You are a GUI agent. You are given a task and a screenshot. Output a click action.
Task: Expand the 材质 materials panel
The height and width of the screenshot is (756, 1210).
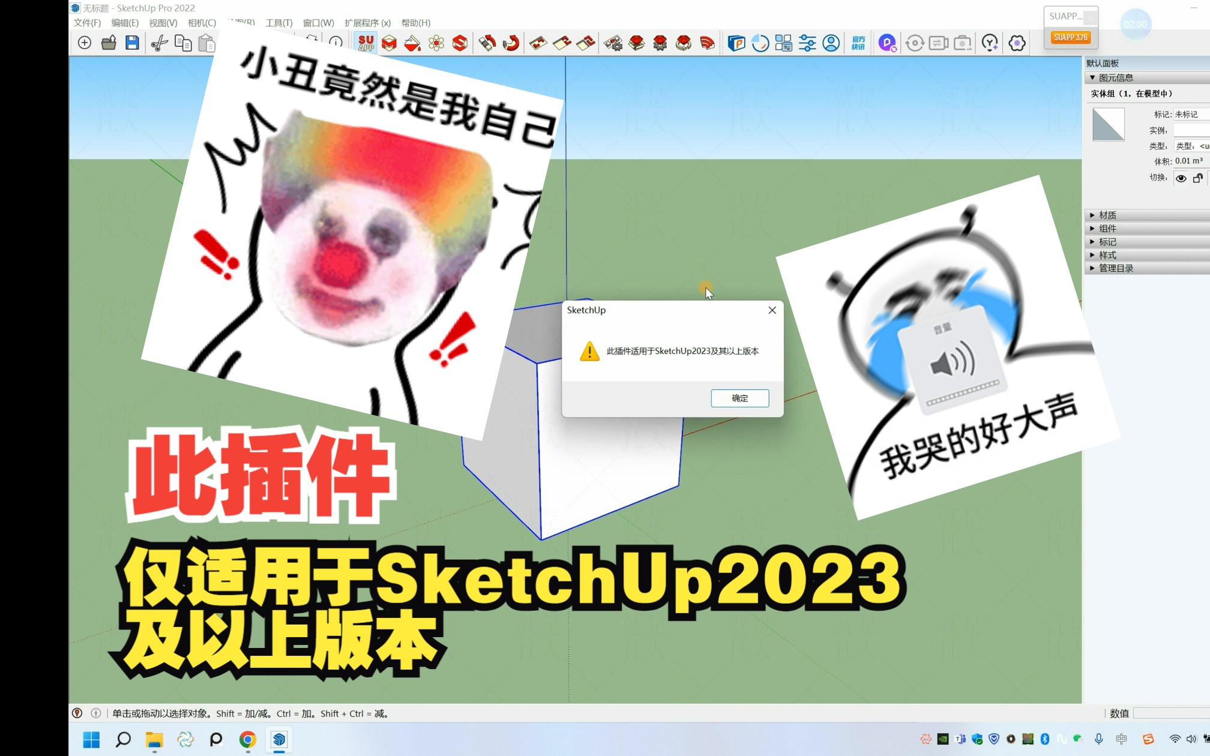click(x=1107, y=215)
